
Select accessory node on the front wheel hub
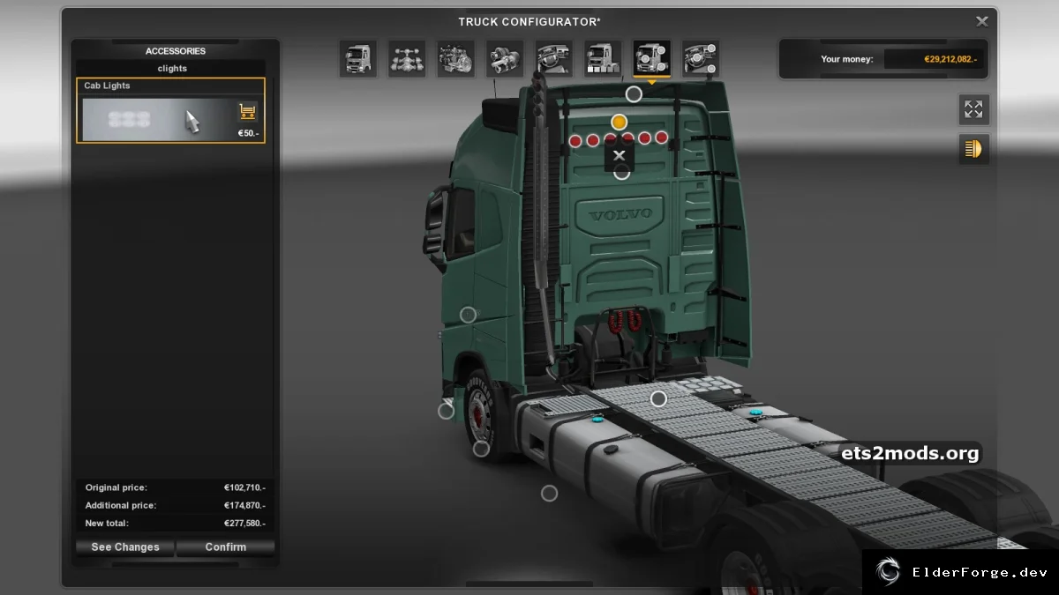click(x=481, y=449)
